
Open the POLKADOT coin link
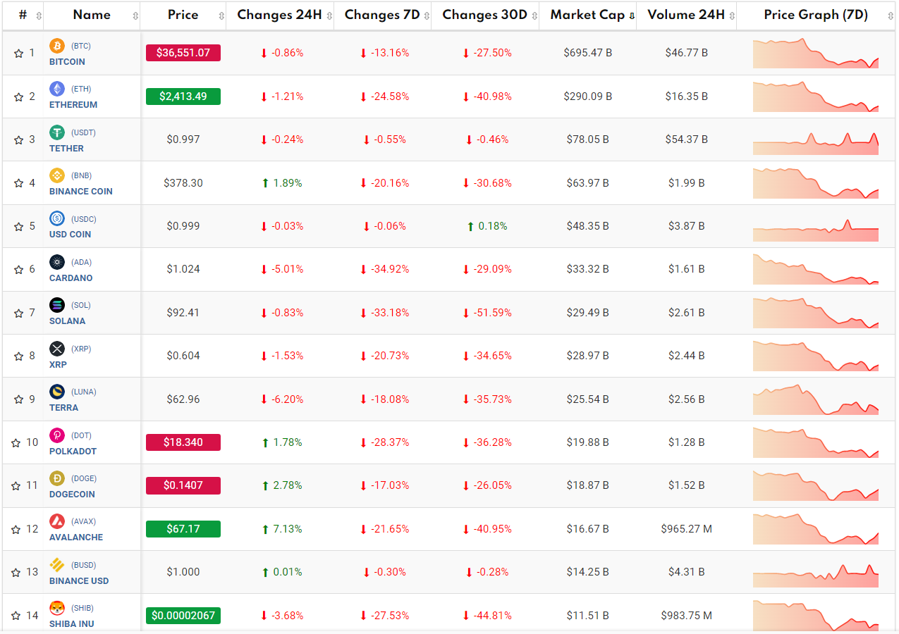tap(73, 452)
